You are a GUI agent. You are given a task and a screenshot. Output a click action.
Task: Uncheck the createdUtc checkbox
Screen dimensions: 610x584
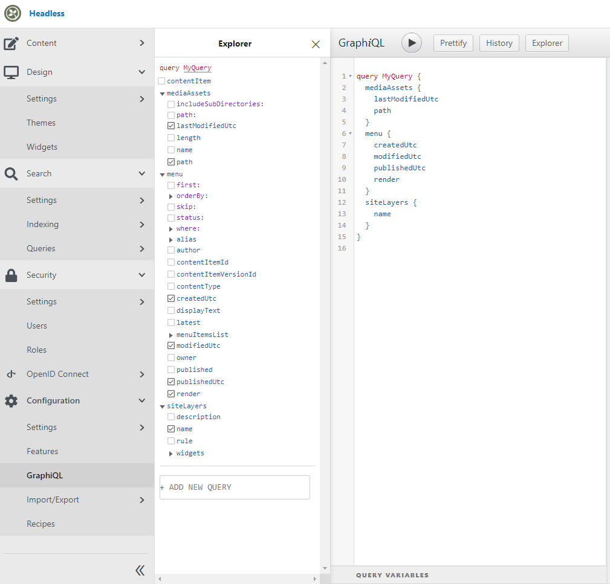pos(170,298)
